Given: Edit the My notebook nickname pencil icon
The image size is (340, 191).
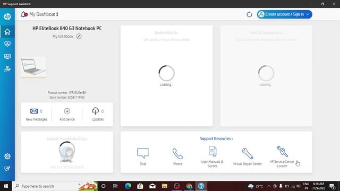Looking at the screenshot, I should tap(79, 37).
